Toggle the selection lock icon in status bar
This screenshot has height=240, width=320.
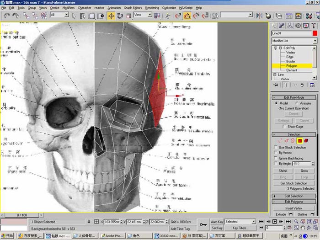tap(89, 221)
